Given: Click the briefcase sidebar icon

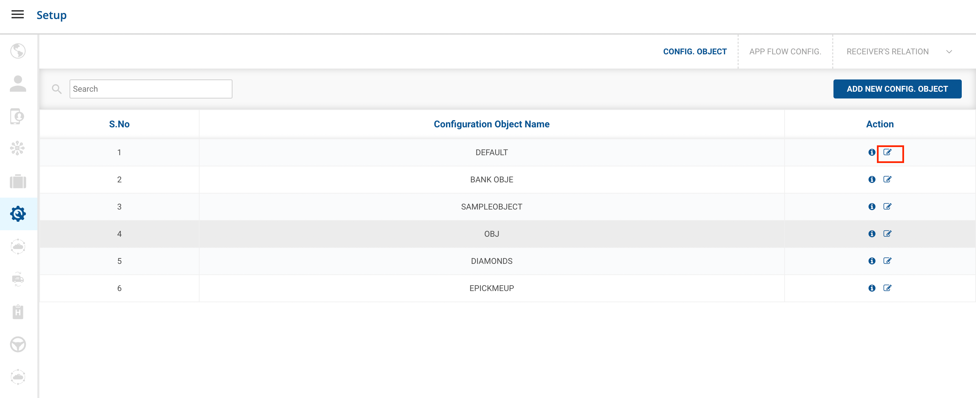Looking at the screenshot, I should tap(18, 181).
